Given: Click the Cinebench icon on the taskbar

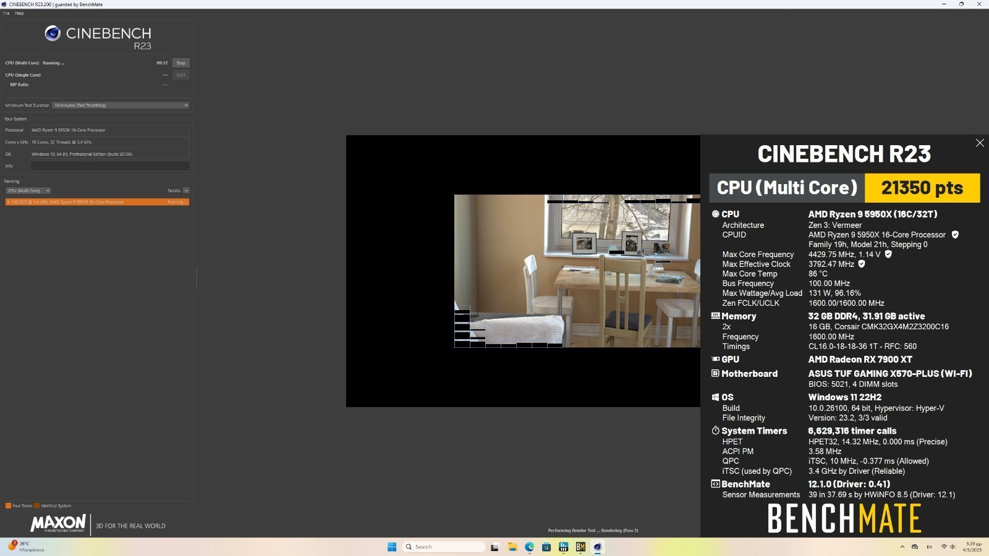Looking at the screenshot, I should point(597,547).
